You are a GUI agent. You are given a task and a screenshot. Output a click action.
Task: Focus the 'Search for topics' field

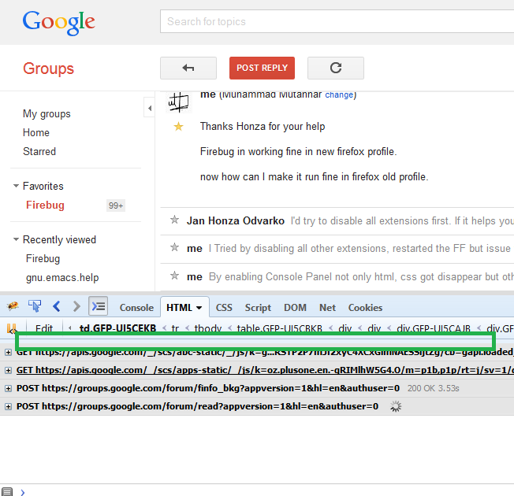pos(337,21)
